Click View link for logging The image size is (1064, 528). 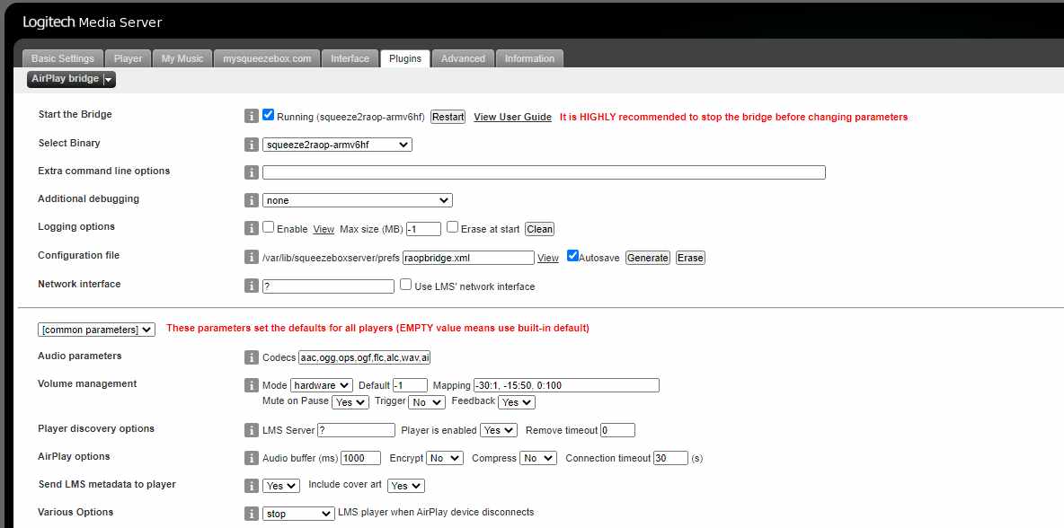[x=324, y=229]
